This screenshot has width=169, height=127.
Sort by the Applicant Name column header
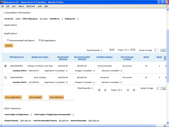coord(40,57)
